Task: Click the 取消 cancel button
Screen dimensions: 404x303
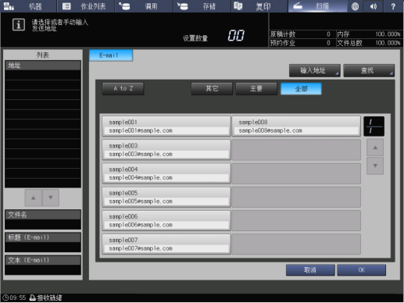Action: (310, 270)
